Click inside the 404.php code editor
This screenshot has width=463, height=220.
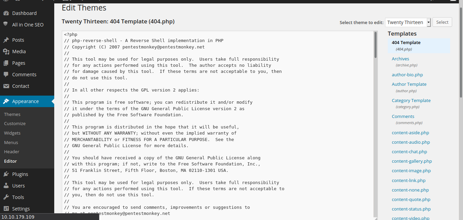(x=217, y=122)
